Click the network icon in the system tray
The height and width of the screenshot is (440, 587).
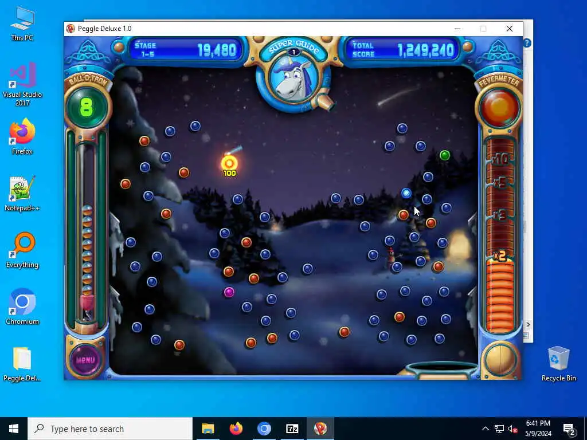pyautogui.click(x=499, y=429)
